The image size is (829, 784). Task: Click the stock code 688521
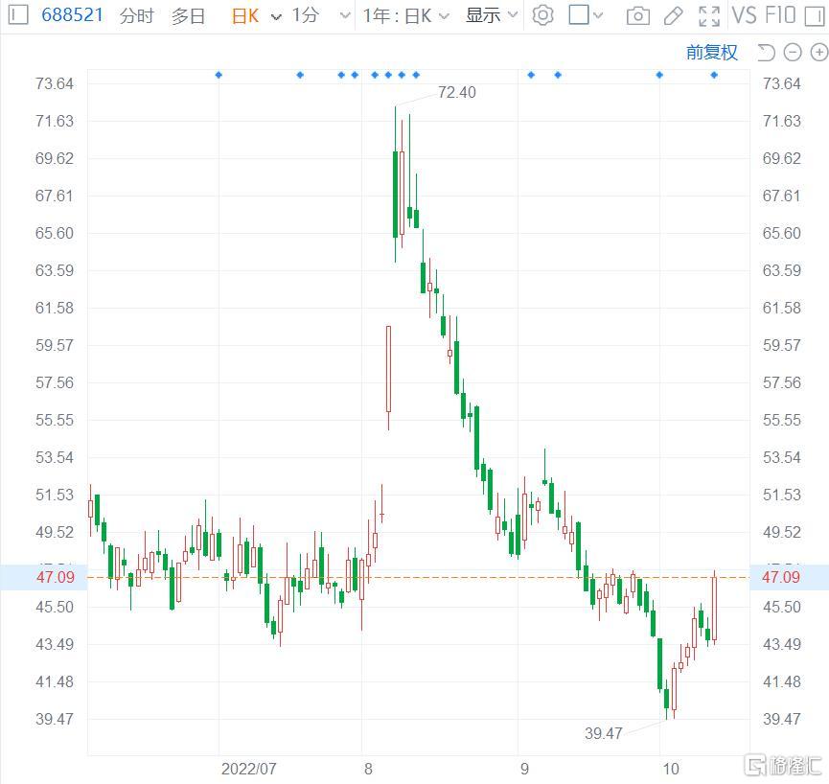[73, 14]
